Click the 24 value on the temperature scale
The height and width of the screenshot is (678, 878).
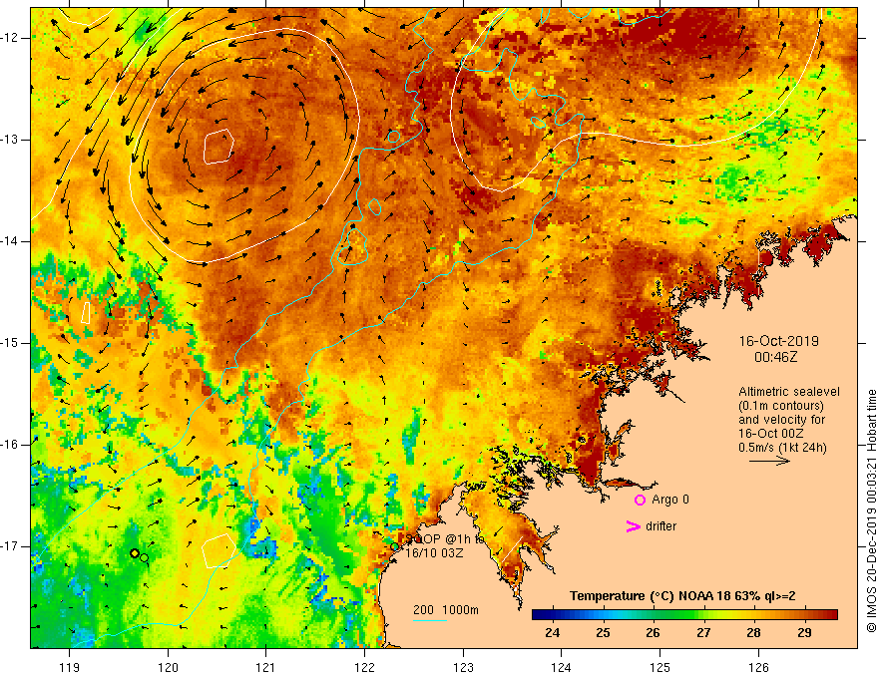click(552, 633)
